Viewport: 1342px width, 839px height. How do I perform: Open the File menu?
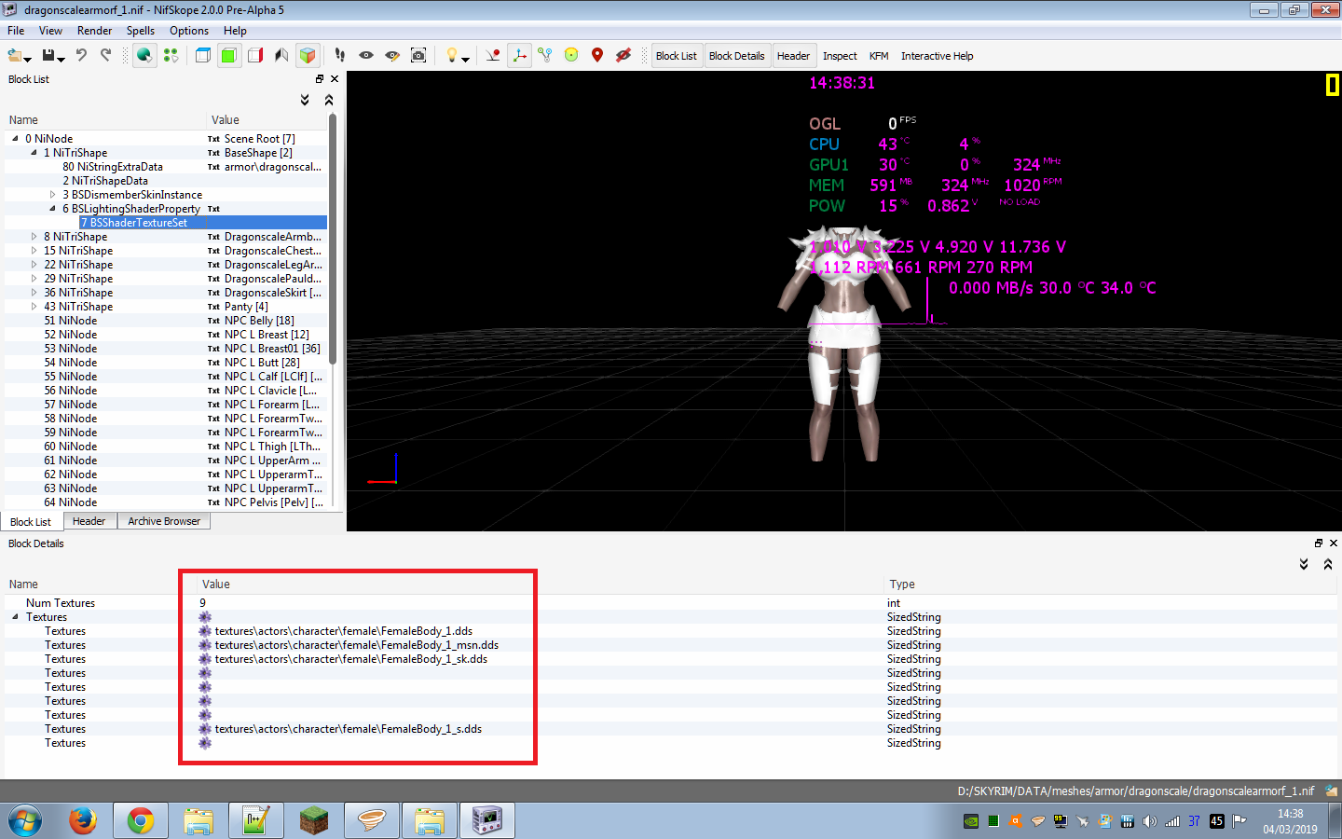(x=16, y=31)
